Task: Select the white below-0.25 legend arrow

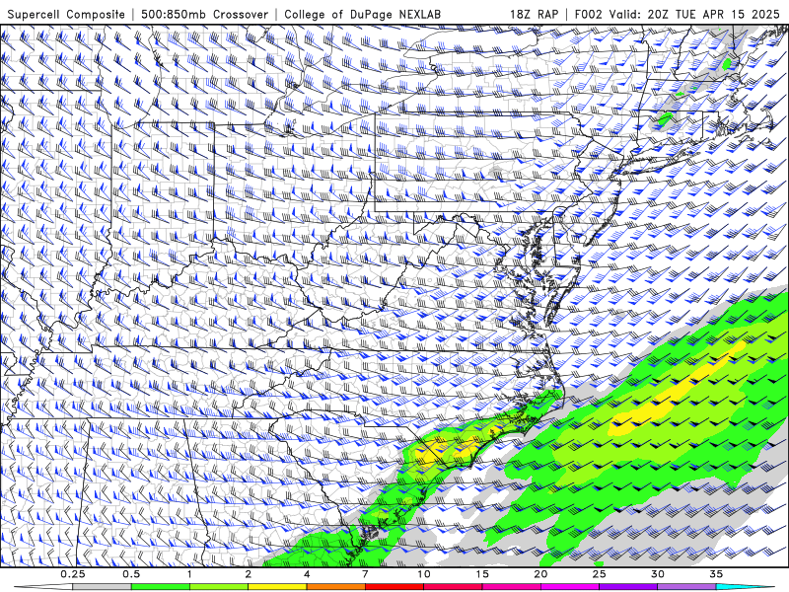Action: tap(43, 587)
